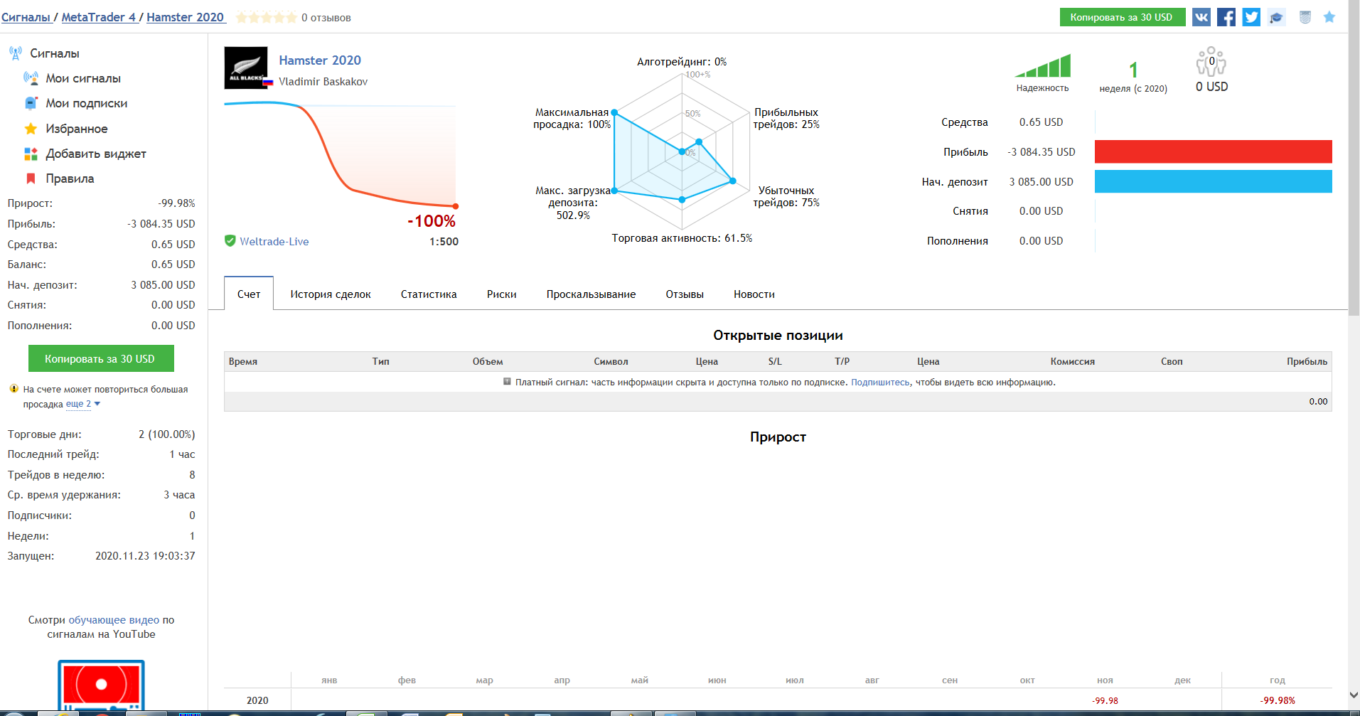The width and height of the screenshot is (1360, 716).
Task: Click the Избранное star icon
Action: [x=31, y=129]
